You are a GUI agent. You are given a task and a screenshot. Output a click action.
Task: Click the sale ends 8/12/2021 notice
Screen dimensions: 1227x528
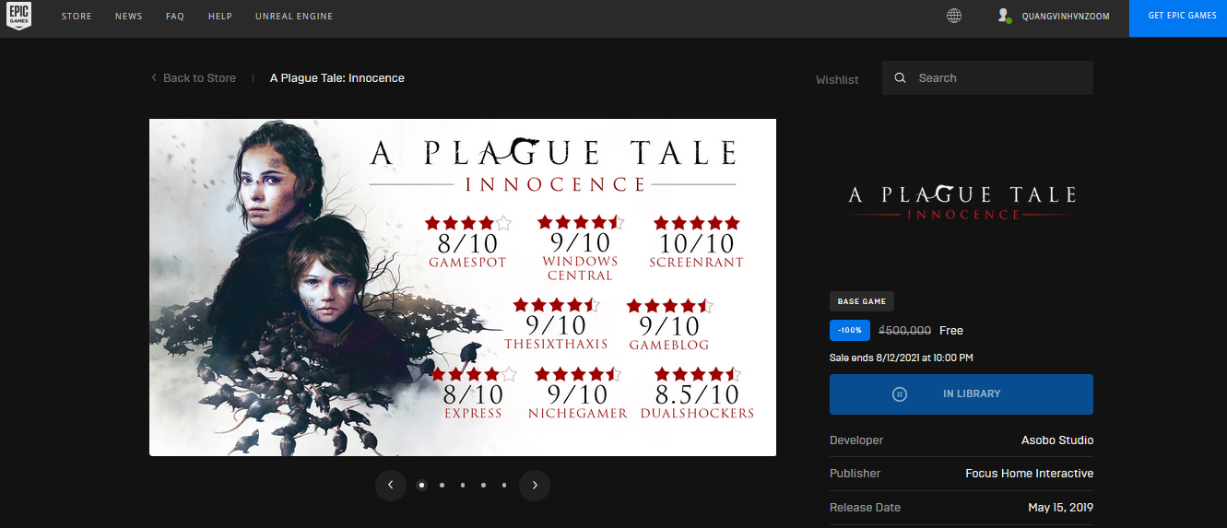pos(902,358)
